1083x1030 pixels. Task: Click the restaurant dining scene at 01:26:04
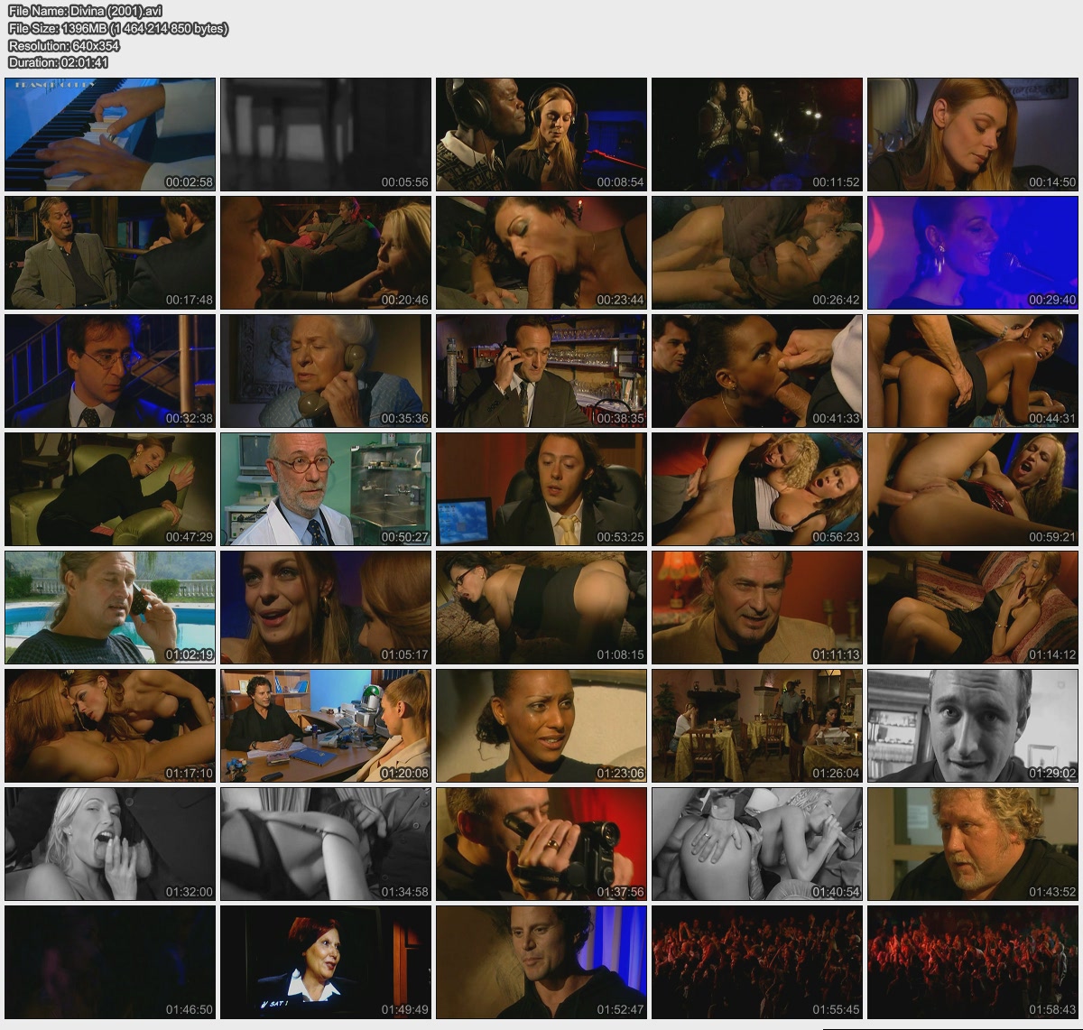[x=757, y=726]
